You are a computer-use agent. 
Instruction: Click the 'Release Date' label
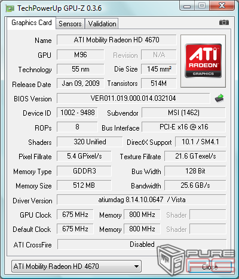pyautogui.click(x=32, y=85)
